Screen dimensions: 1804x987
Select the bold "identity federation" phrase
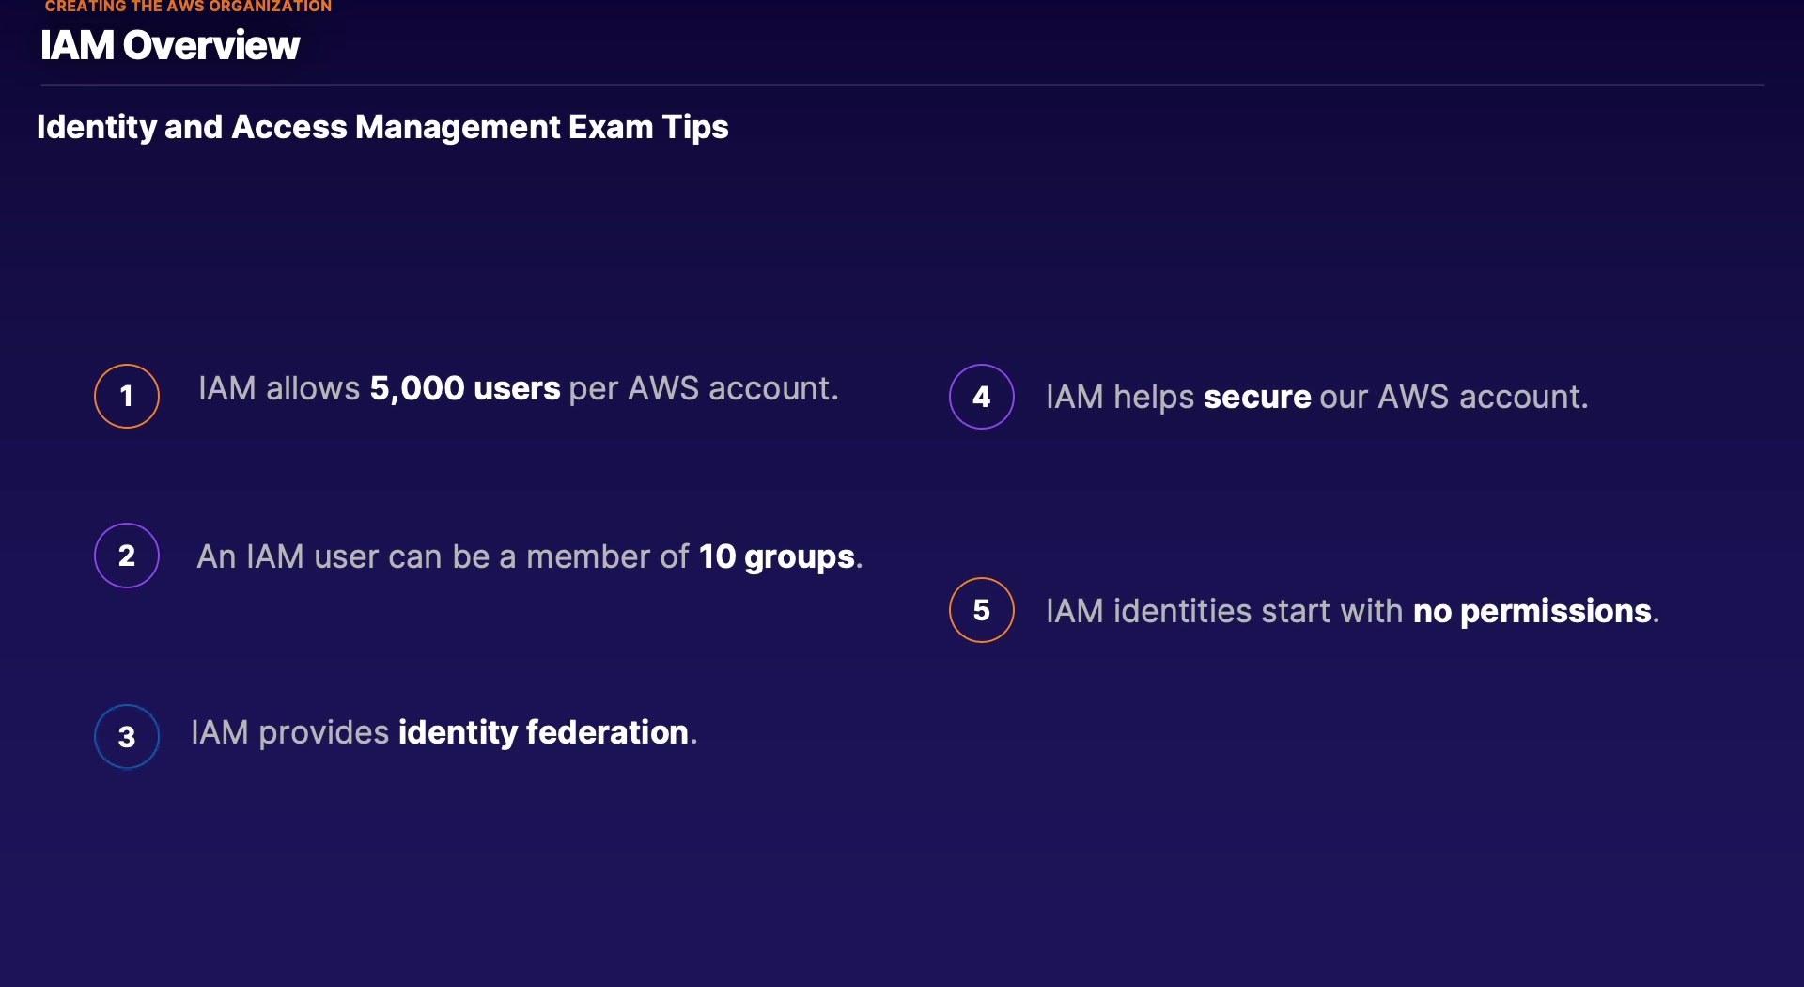pos(543,732)
